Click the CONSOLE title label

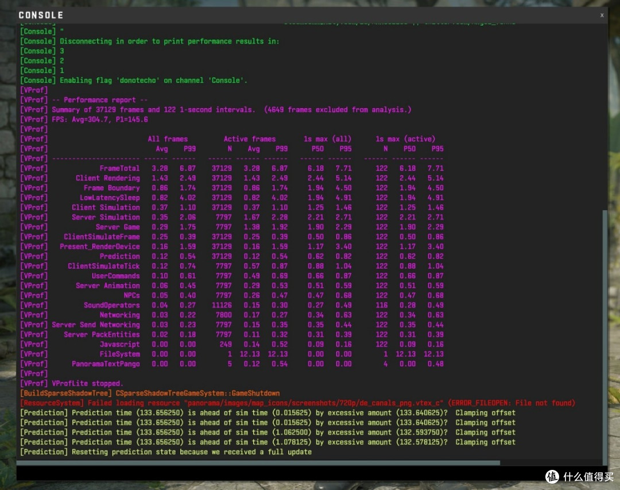click(41, 15)
